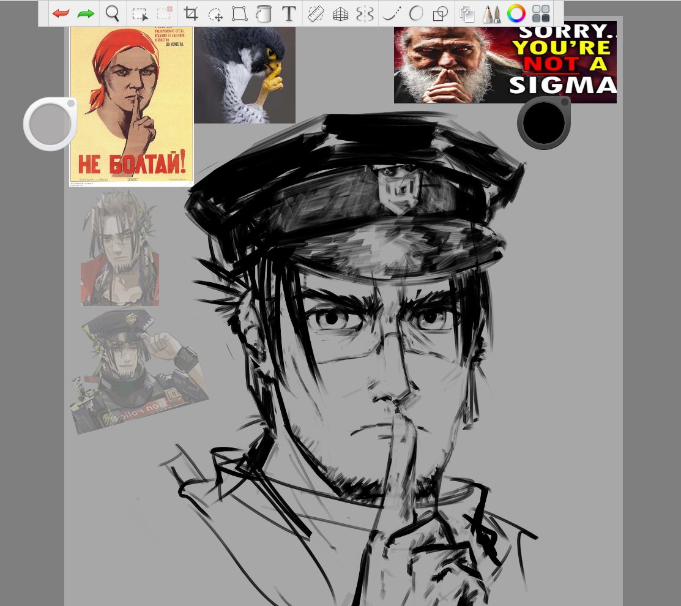The width and height of the screenshot is (681, 606).
Task: Click the green Redo arrow
Action: click(86, 13)
